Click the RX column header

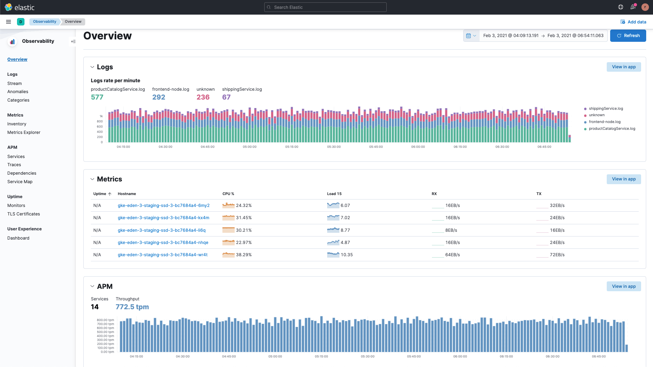click(434, 194)
